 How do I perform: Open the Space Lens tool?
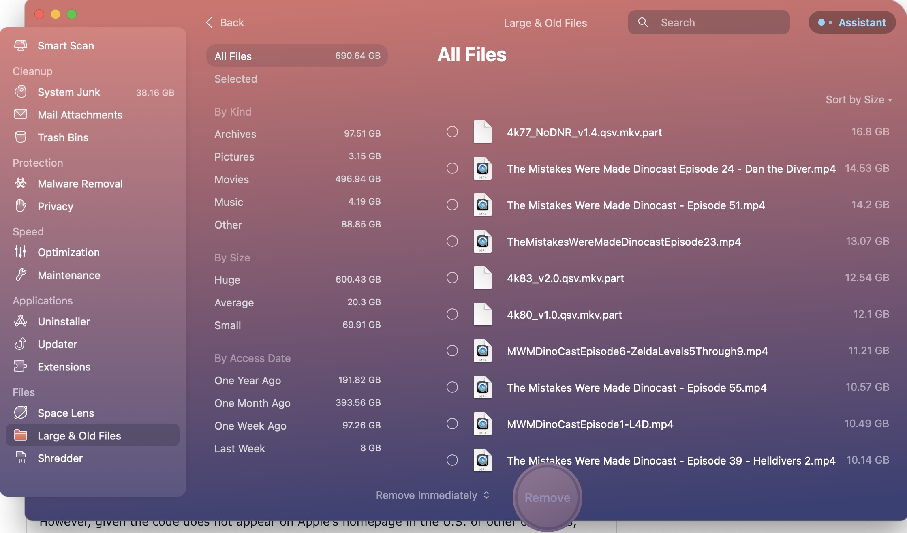pos(66,413)
